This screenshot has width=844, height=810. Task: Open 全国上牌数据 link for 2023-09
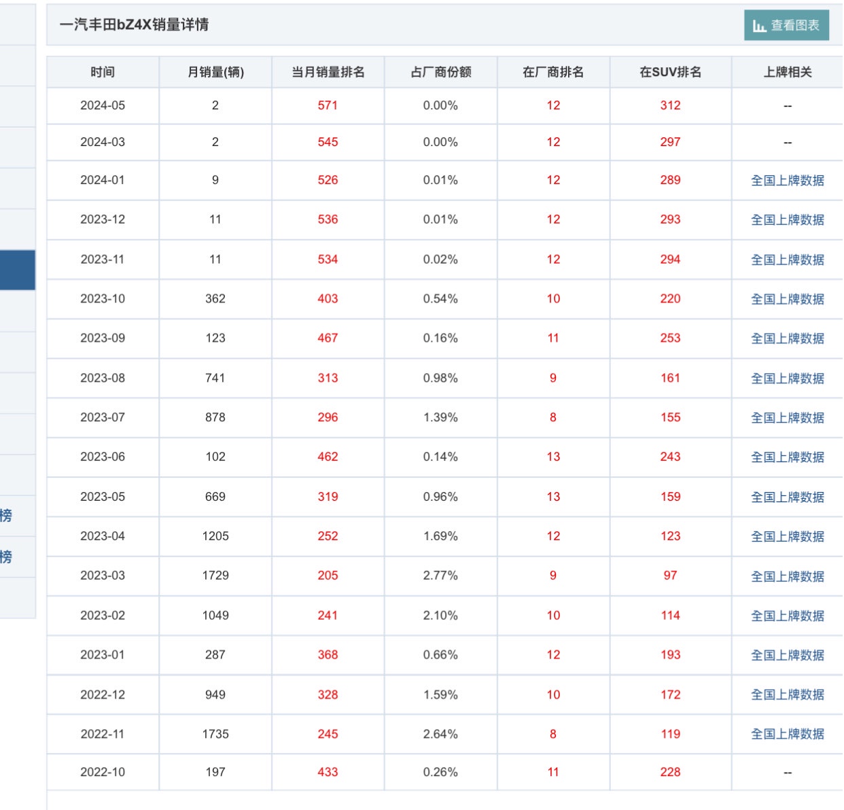click(x=788, y=338)
